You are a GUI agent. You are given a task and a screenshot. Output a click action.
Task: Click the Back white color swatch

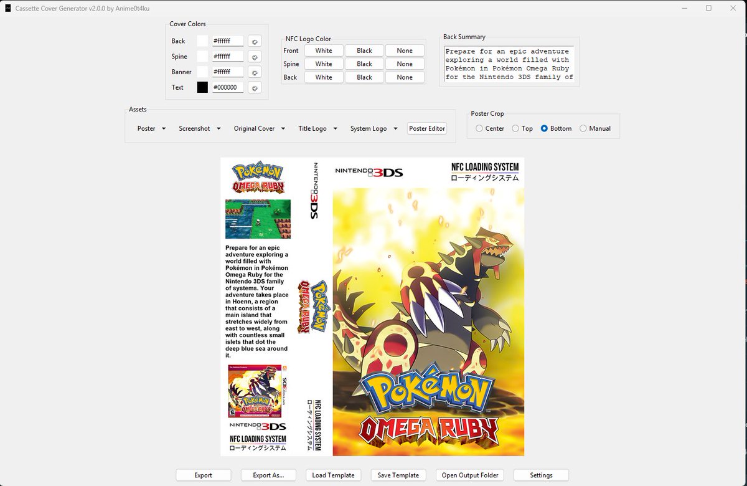pyautogui.click(x=202, y=41)
